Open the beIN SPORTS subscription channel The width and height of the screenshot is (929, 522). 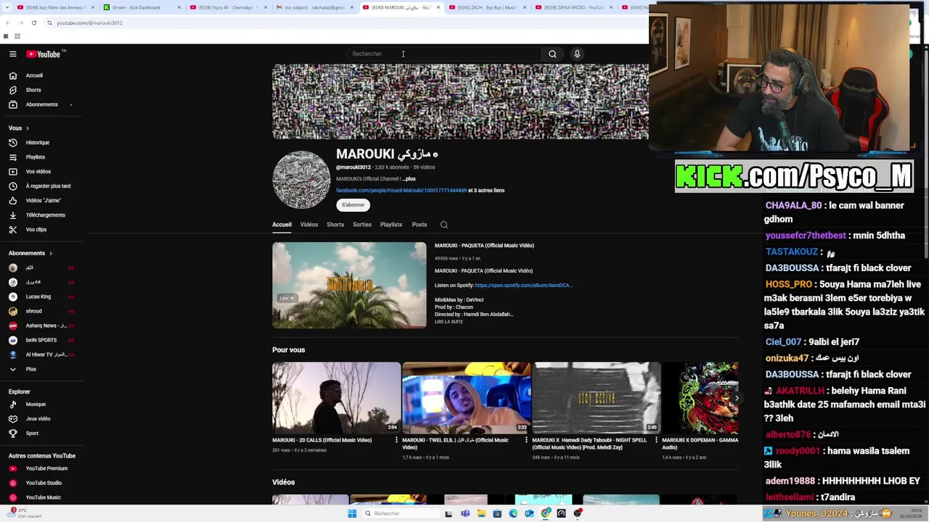point(41,340)
